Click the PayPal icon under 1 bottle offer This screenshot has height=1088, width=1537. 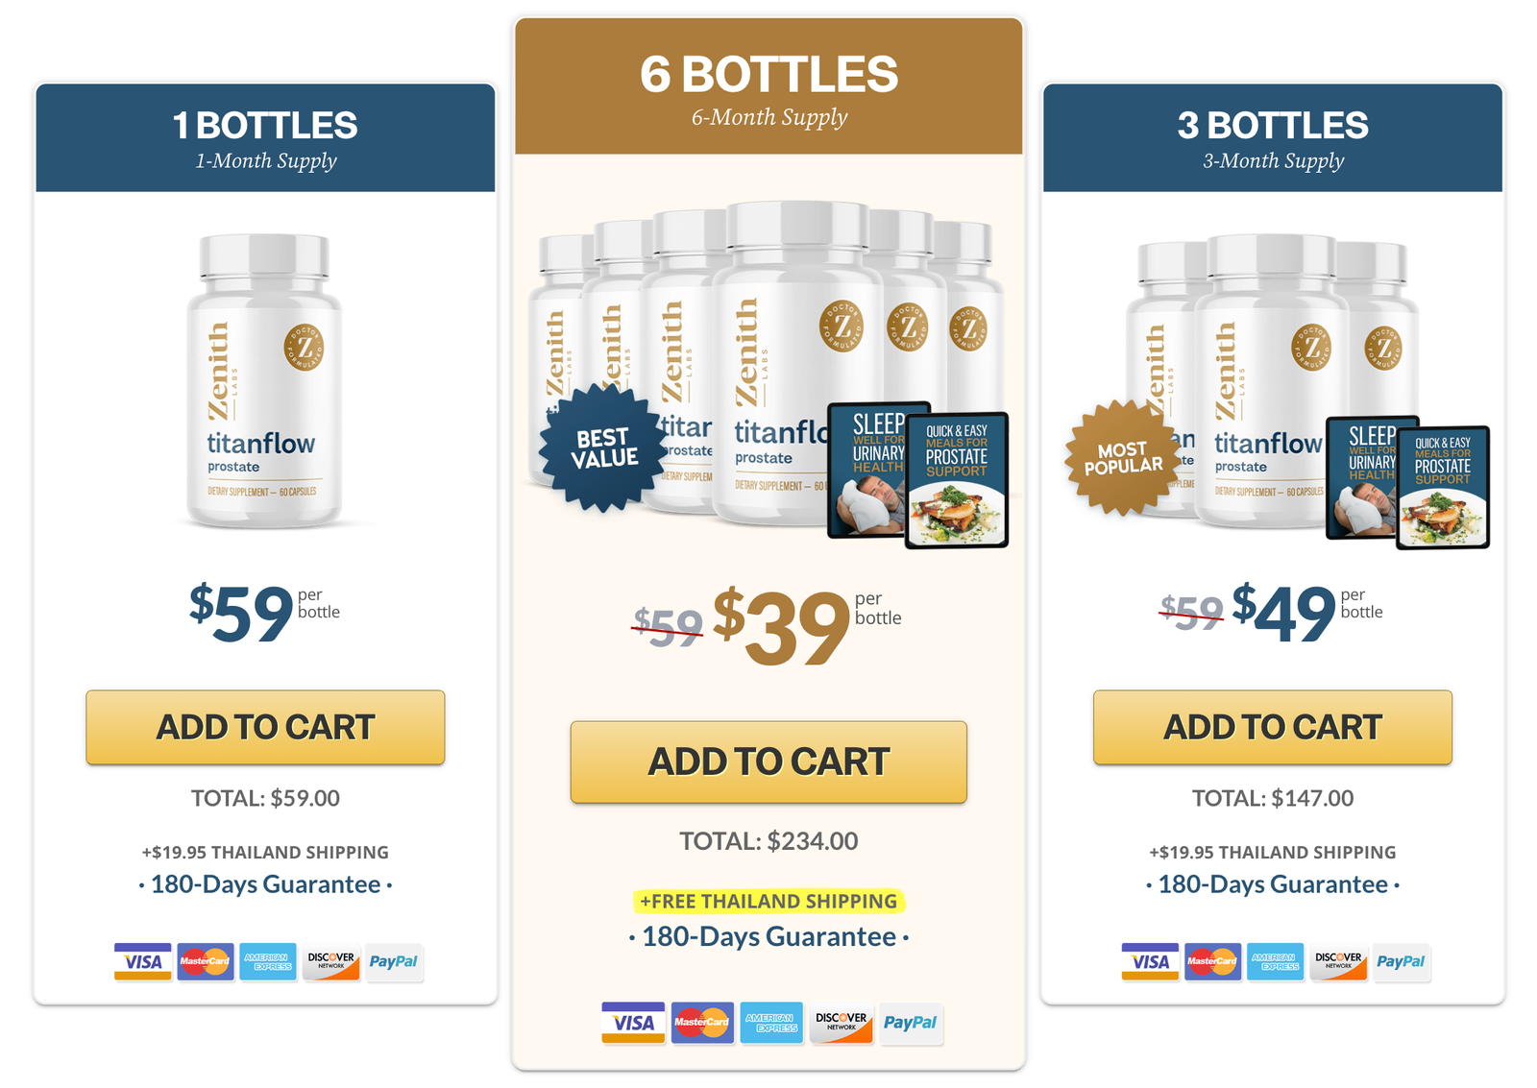click(x=394, y=961)
